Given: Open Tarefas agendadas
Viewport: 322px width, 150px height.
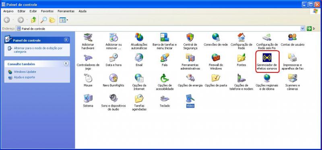Looking at the screenshot, I should 139,103.
